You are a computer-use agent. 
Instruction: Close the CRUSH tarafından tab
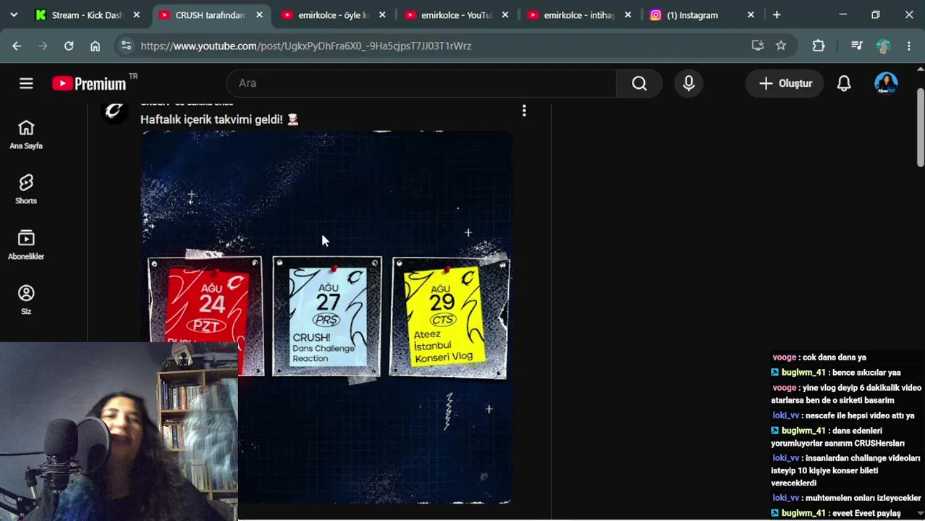tap(259, 14)
